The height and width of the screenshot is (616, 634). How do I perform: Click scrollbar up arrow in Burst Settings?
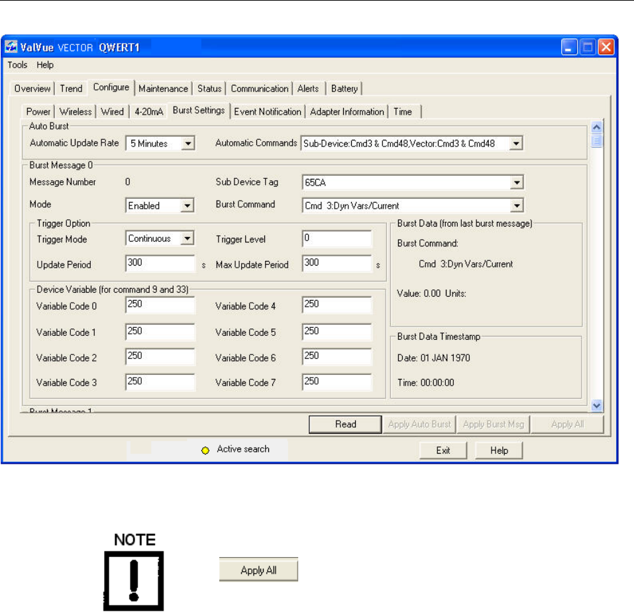(x=596, y=128)
